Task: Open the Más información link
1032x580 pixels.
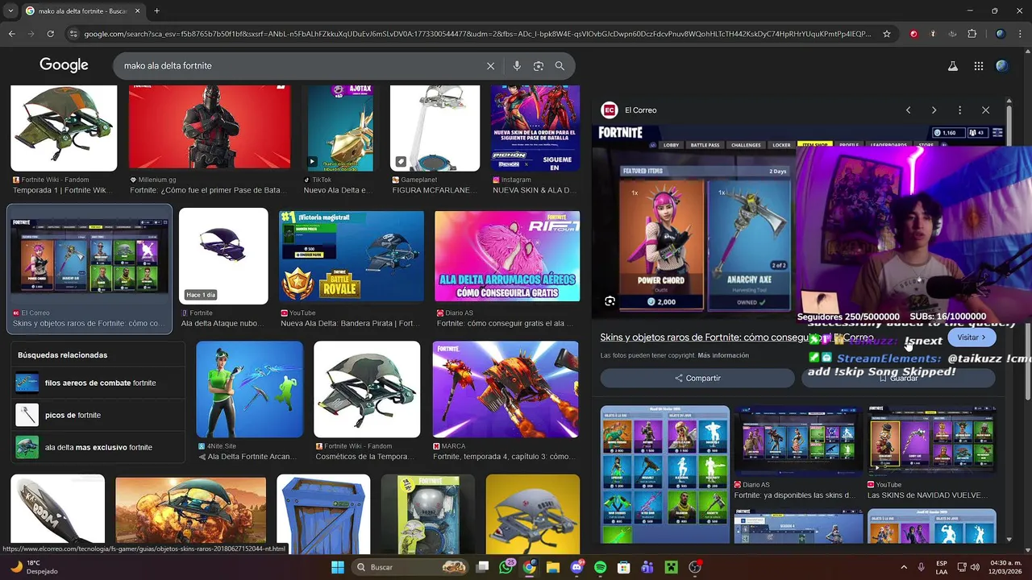Action: pyautogui.click(x=723, y=355)
